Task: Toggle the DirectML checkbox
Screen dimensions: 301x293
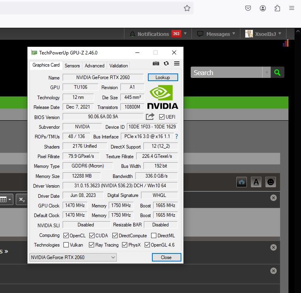Action: pyautogui.click(x=154, y=235)
